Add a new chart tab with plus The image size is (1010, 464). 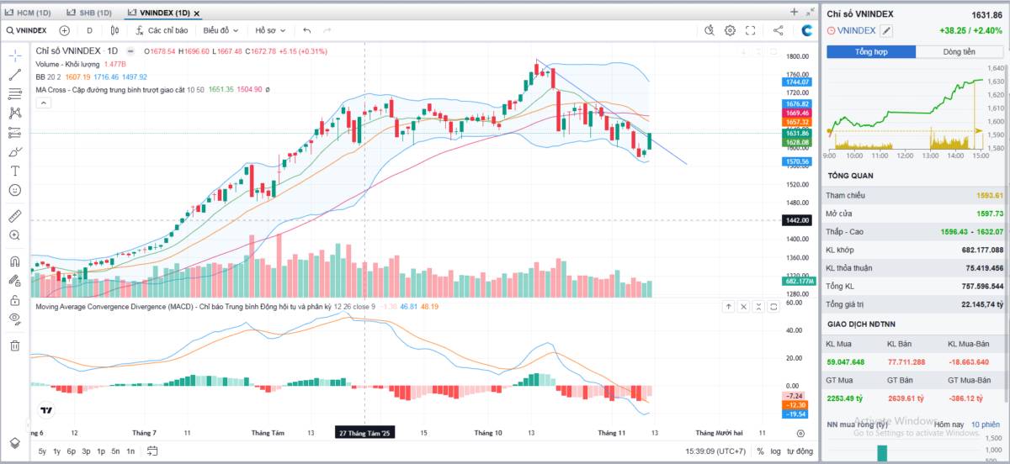click(794, 12)
